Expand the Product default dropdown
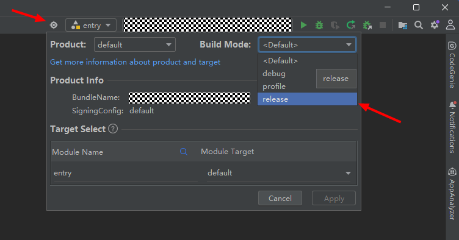This screenshot has width=459, height=240. click(x=135, y=44)
